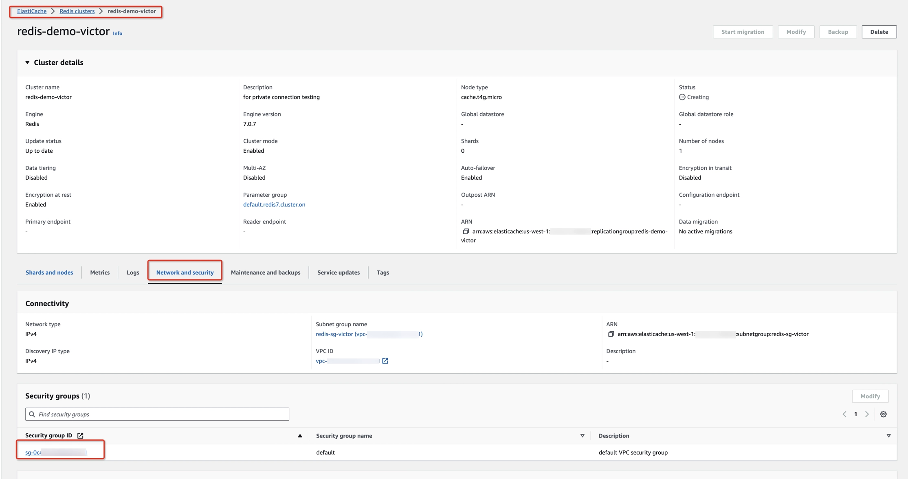The height and width of the screenshot is (479, 908).
Task: Click engine version value 7.0.7
Action: coord(249,124)
